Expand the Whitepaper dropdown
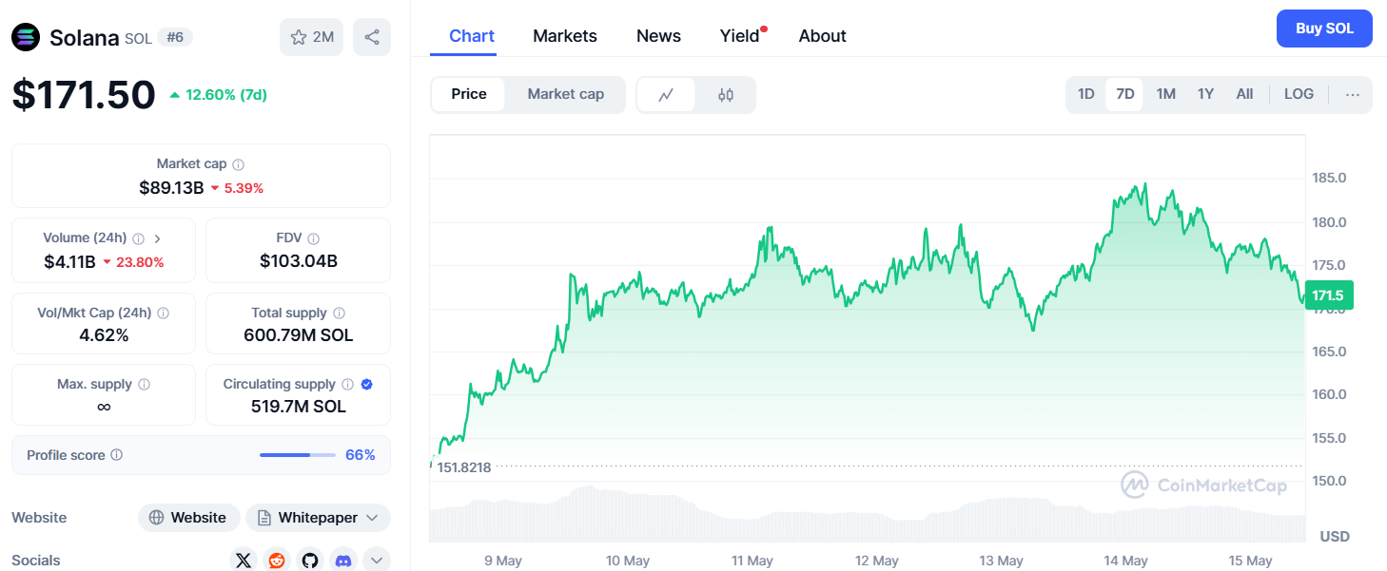Screen dimensions: 1387x571 318,518
